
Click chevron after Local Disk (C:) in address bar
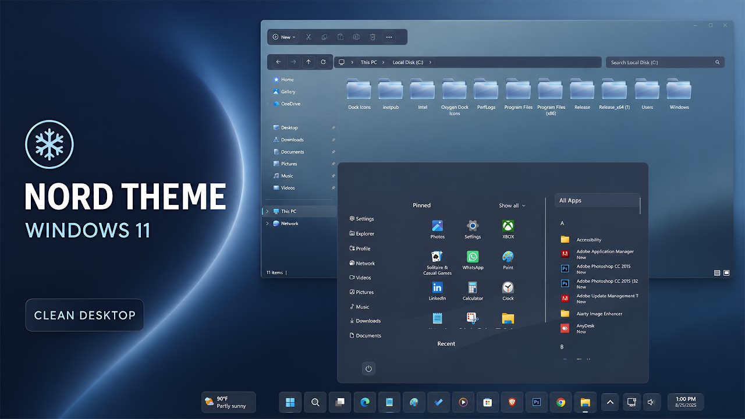point(430,62)
